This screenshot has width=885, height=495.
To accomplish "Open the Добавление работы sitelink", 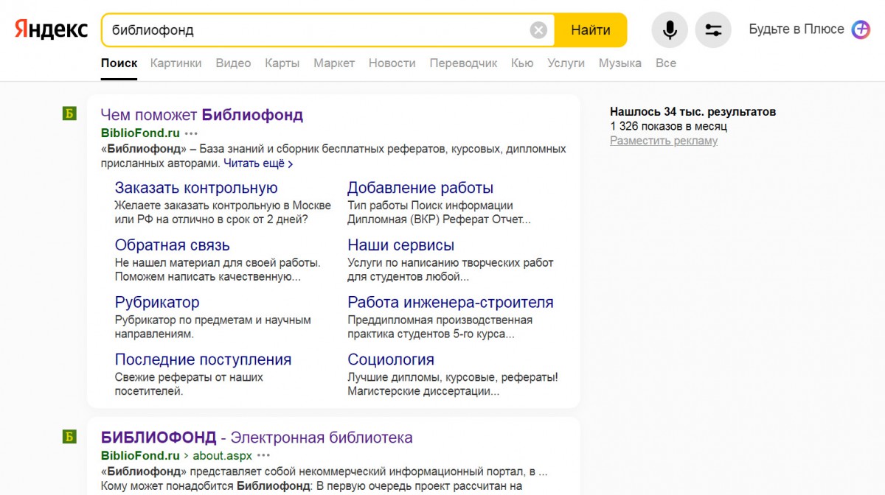I will click(420, 188).
